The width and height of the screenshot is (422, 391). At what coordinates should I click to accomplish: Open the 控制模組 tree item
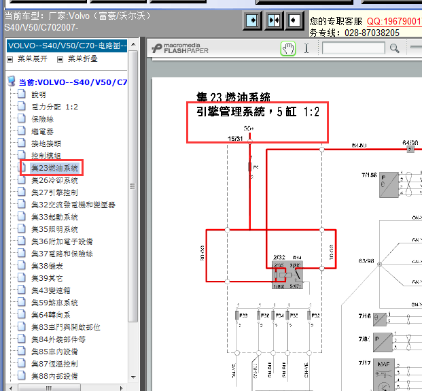[46, 156]
